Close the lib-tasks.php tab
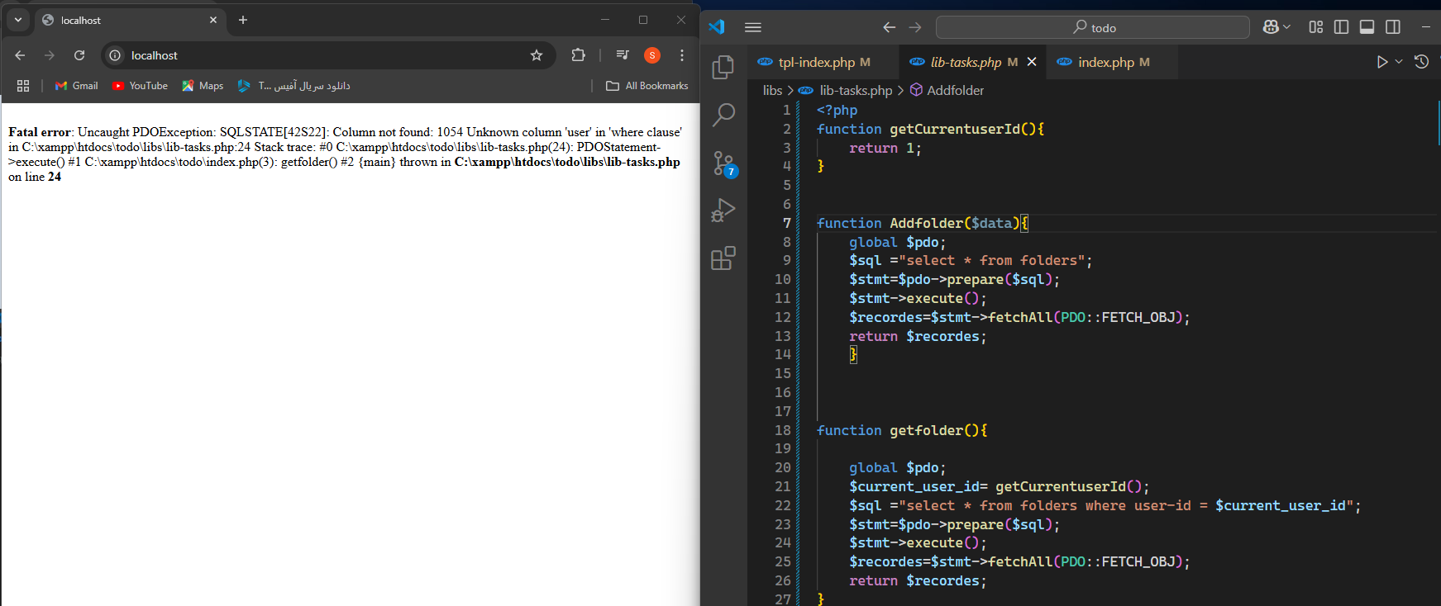 (x=1032, y=62)
